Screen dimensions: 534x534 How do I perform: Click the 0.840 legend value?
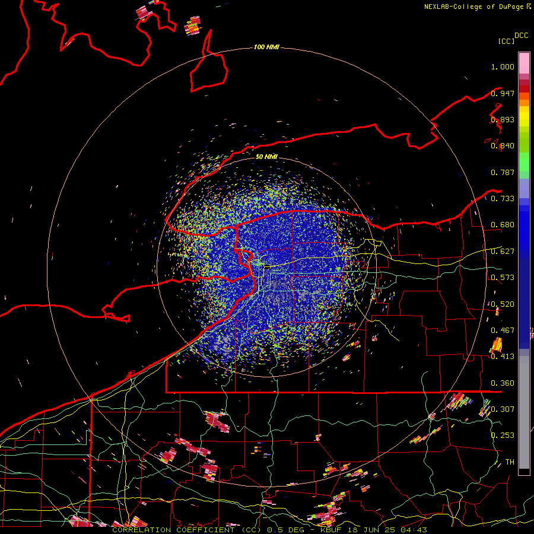click(503, 146)
